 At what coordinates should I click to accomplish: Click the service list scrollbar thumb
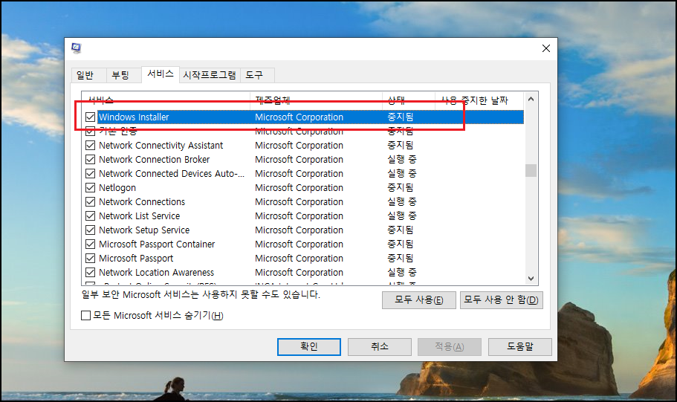coord(531,170)
